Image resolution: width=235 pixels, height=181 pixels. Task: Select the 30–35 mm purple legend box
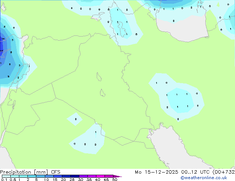[x=83, y=176]
